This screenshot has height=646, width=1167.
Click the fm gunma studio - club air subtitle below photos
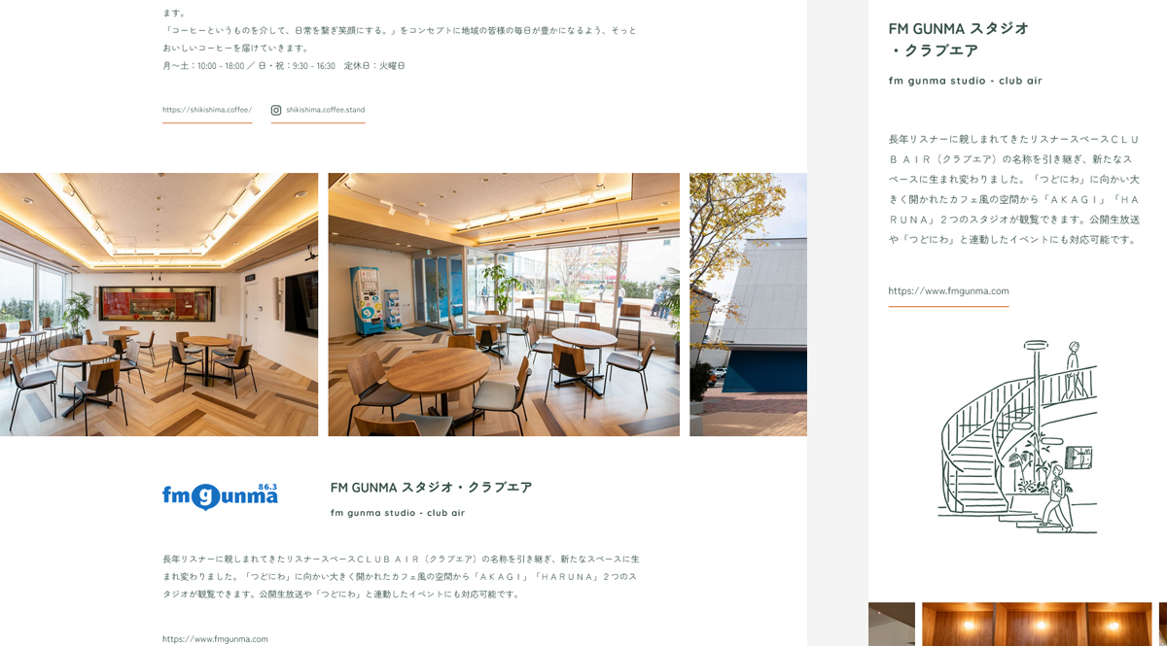click(x=398, y=513)
